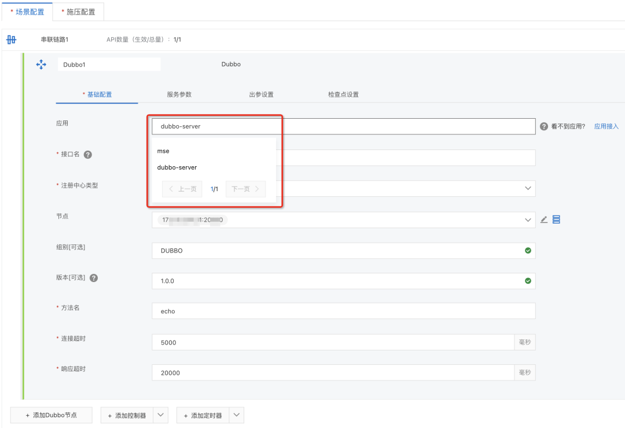Click the 组别 field containing DUBBO
Viewport: 625px width, 428px height.
[344, 251]
